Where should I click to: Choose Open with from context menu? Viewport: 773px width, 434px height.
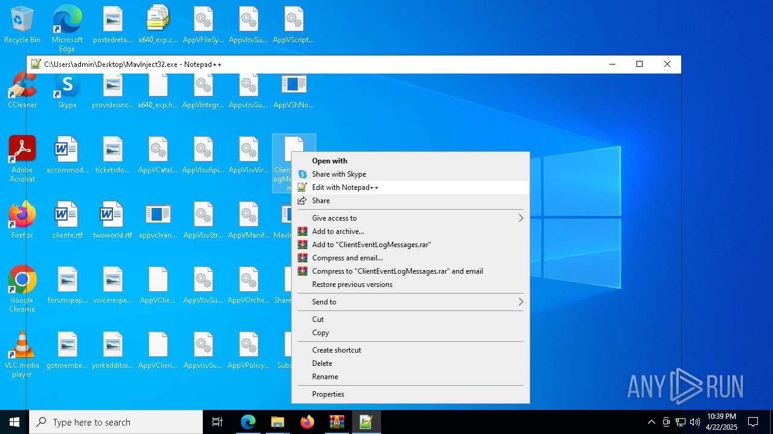click(411, 161)
